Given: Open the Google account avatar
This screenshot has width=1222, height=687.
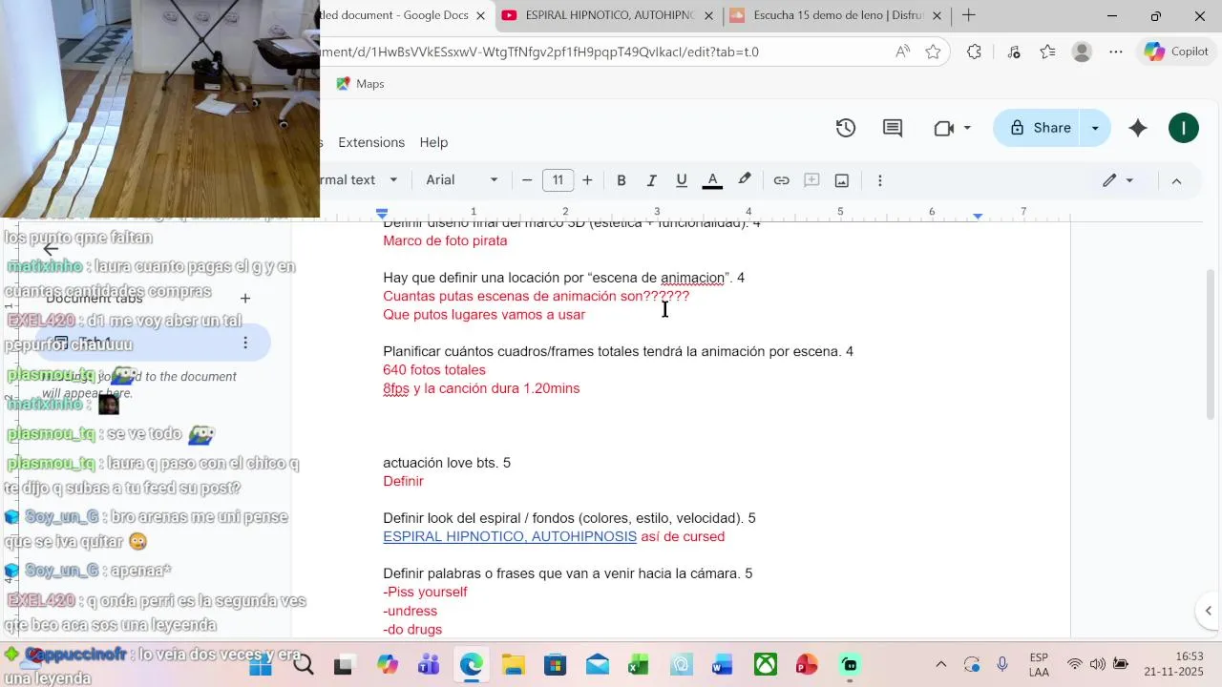Looking at the screenshot, I should click(1184, 128).
